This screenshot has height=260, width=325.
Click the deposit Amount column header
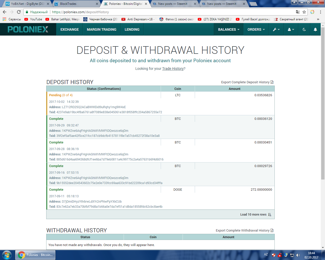coord(235,89)
